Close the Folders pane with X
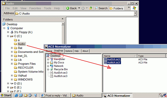This screenshot has width=167, height=98. (62, 19)
